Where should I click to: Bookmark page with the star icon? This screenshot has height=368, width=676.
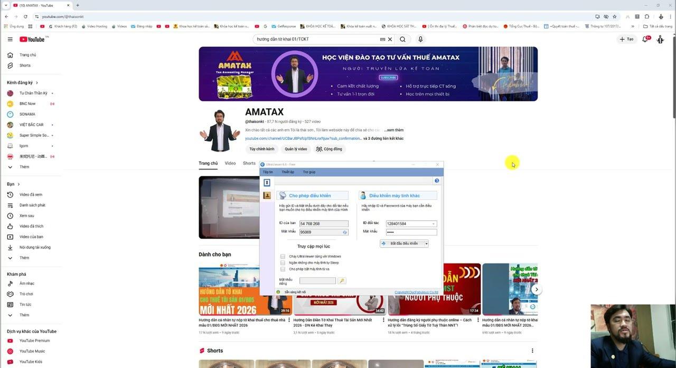point(614,16)
